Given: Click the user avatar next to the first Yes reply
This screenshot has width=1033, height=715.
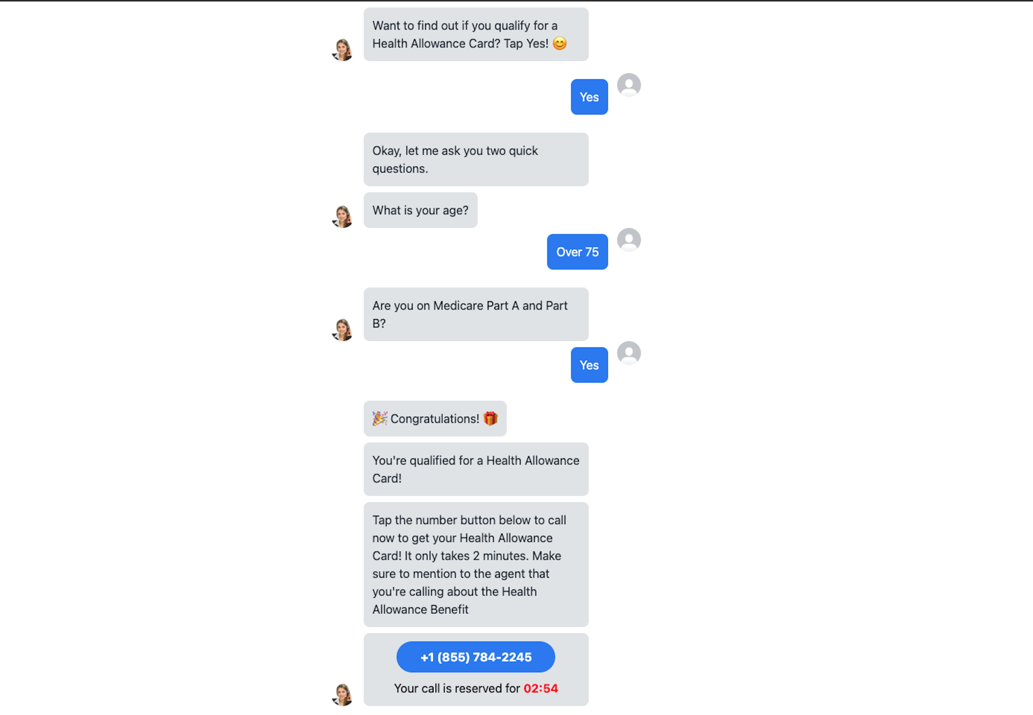Looking at the screenshot, I should (629, 85).
